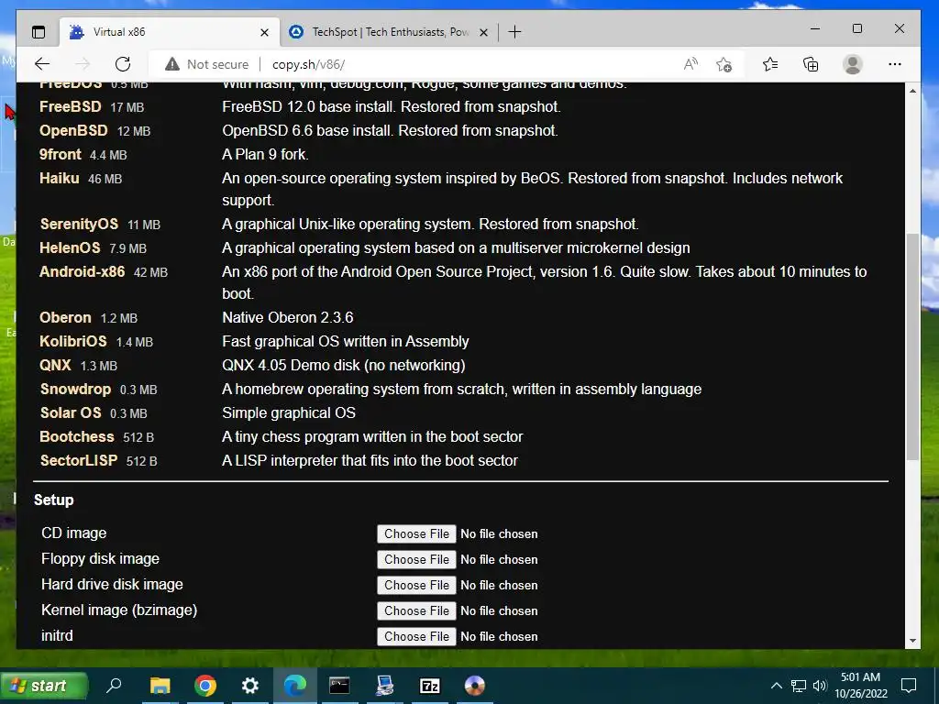
Task: Open the start menu button
Action: coord(44,686)
